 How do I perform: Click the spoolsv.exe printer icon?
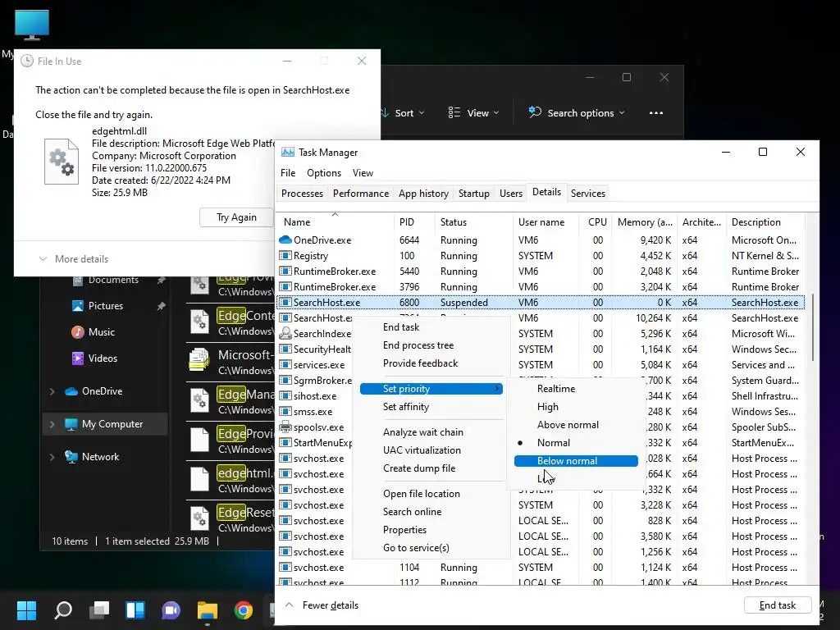click(285, 427)
